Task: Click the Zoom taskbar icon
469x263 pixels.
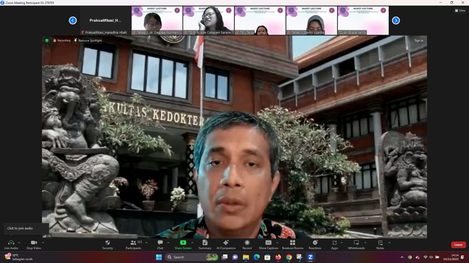Action: (310, 257)
